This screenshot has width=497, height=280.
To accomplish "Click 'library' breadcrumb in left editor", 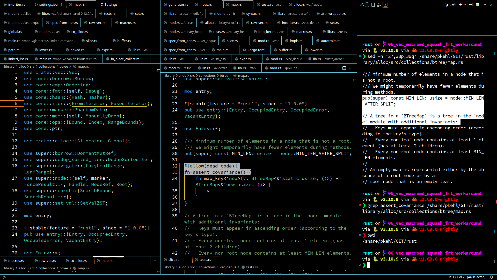I will (9, 67).
